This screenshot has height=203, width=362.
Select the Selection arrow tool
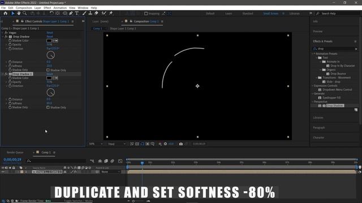(13, 14)
